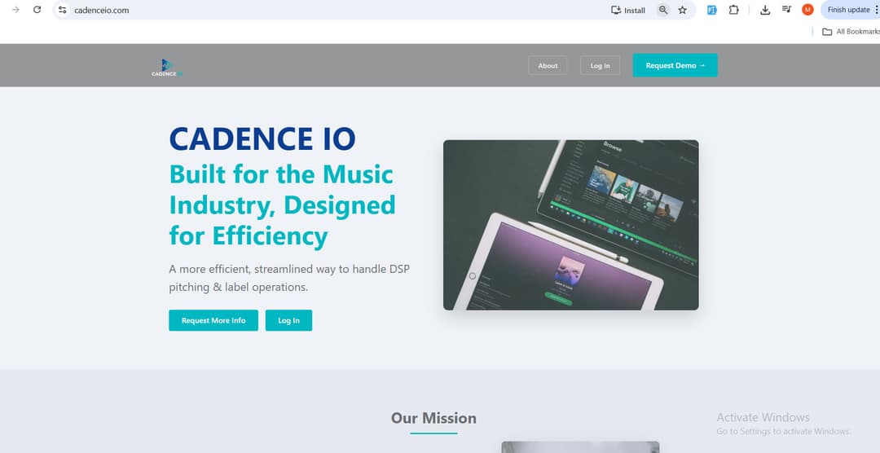Open site information icon beside the URL
The width and height of the screenshot is (880, 453).
point(62,10)
